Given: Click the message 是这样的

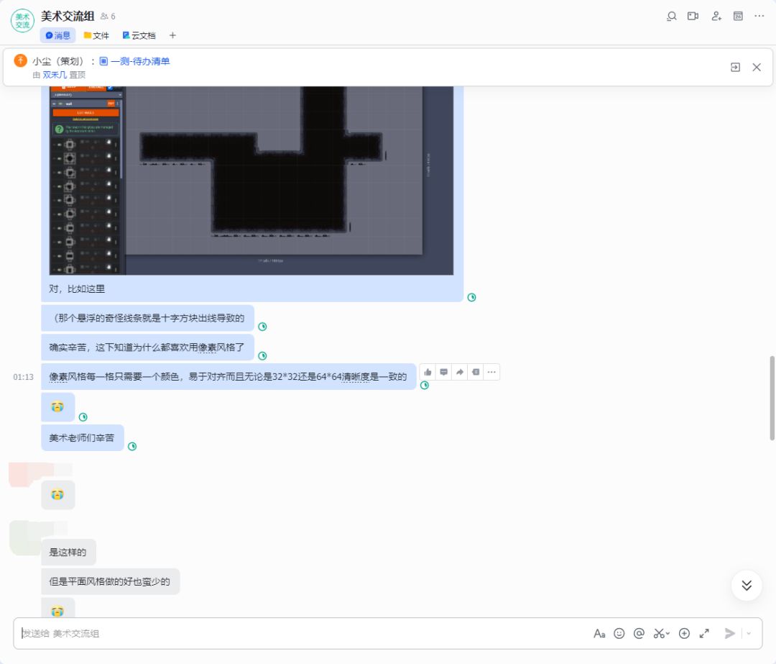Looking at the screenshot, I should 68,552.
